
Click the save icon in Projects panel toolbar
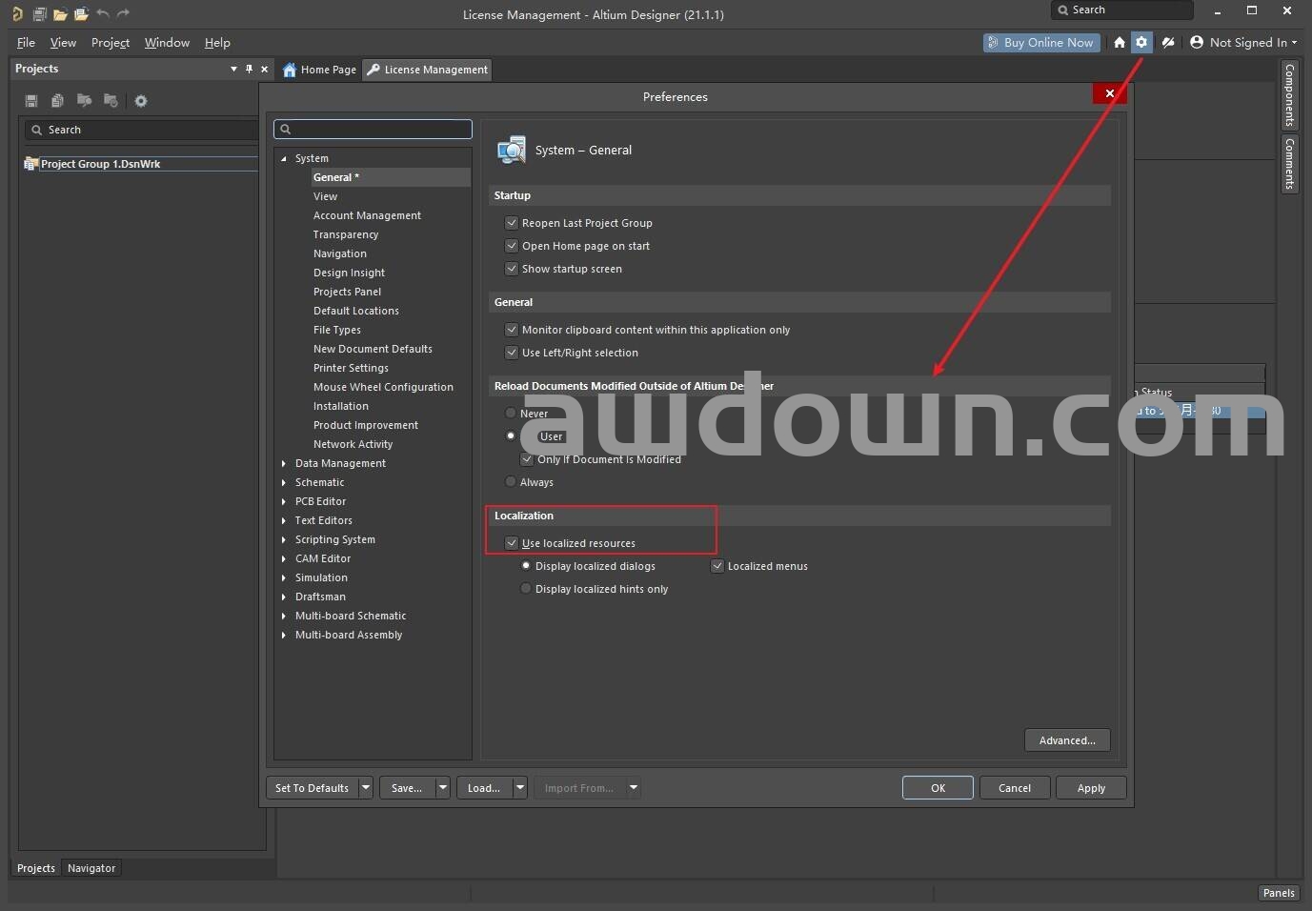tap(31, 101)
